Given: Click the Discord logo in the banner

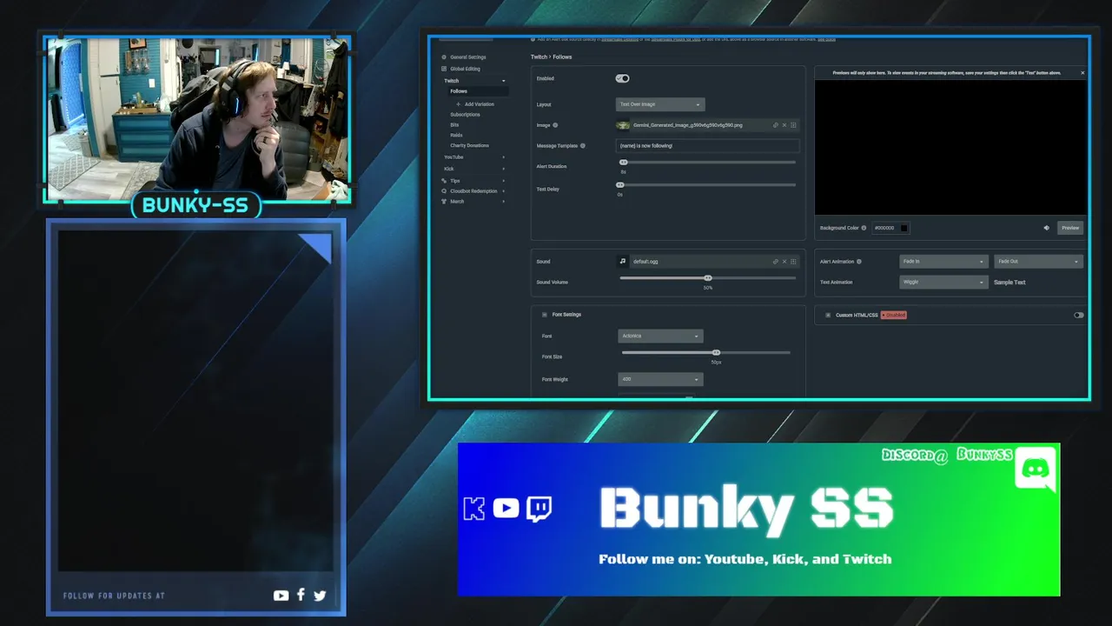Looking at the screenshot, I should click(x=1035, y=469).
